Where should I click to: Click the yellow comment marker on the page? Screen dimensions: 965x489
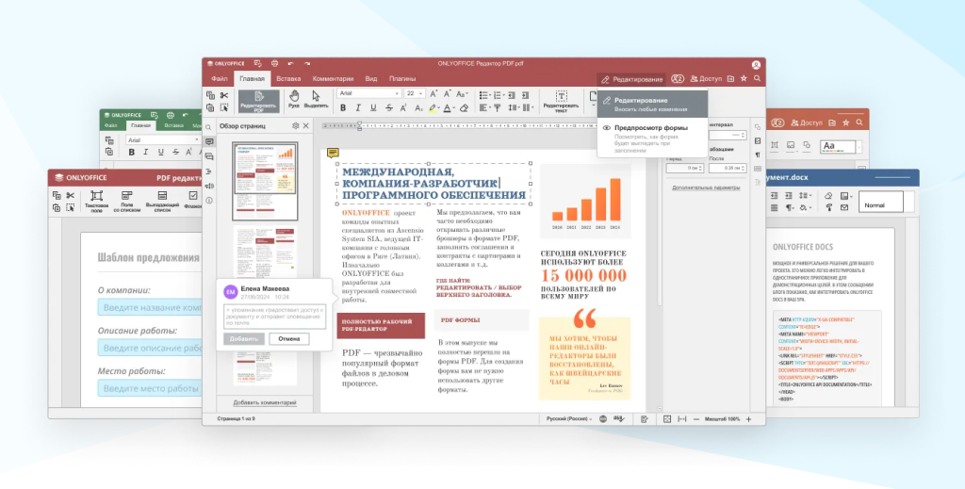coord(333,152)
